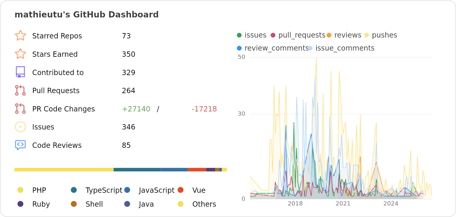
Task: Click the purple Ruby segment of language bar
Action: [211, 170]
